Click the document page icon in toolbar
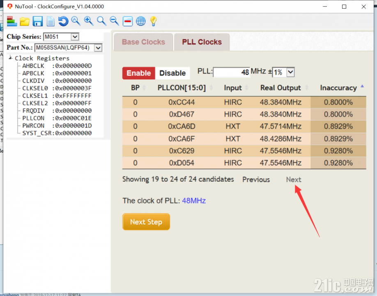377x296 pixels. 50,21
